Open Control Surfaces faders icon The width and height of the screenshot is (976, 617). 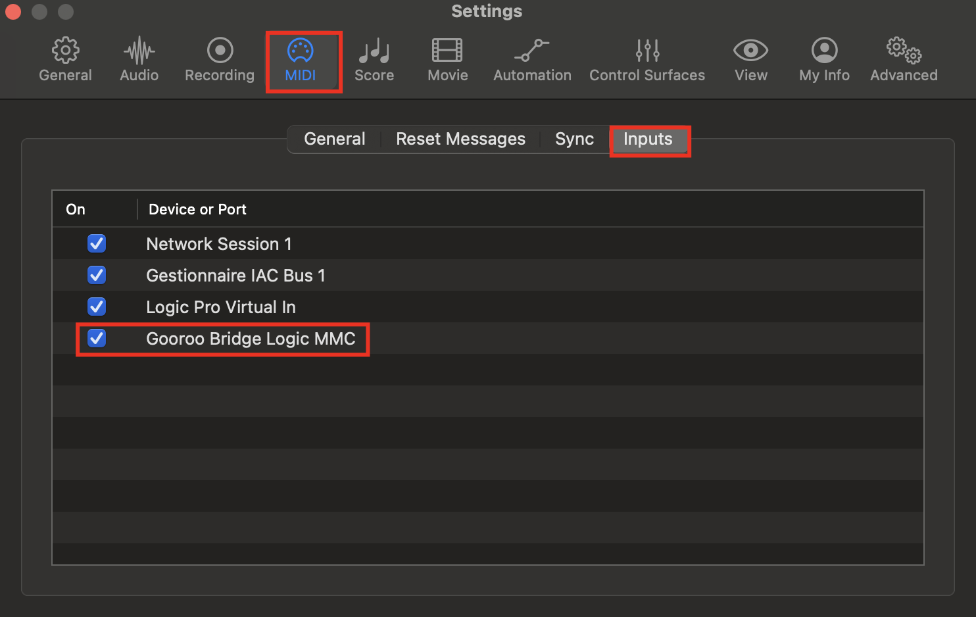647,50
